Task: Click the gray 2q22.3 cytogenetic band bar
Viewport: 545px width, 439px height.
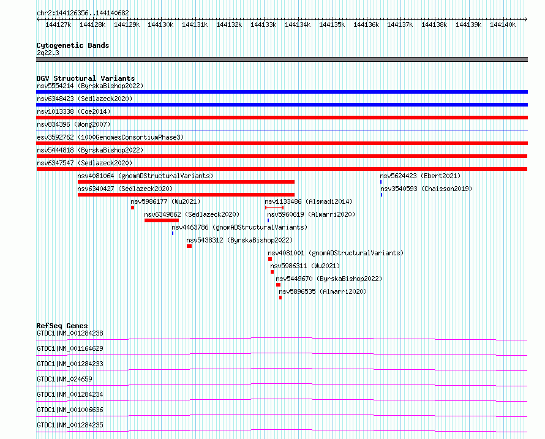Action: point(282,59)
